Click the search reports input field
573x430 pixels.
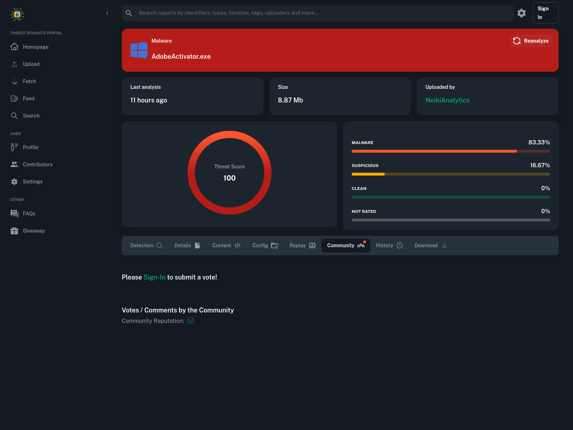tap(318, 13)
